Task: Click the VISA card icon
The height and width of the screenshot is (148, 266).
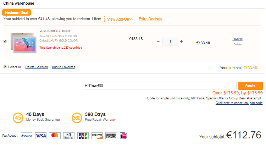Action: [41, 136]
